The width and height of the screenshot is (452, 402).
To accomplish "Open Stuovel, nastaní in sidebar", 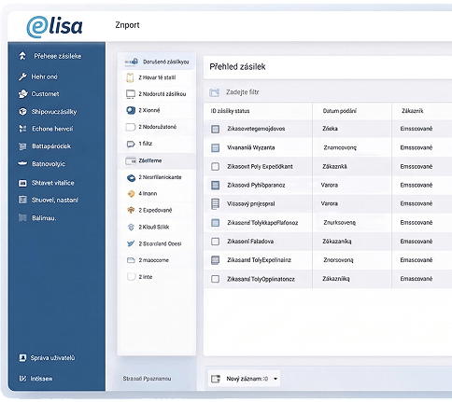I will pyautogui.click(x=55, y=200).
